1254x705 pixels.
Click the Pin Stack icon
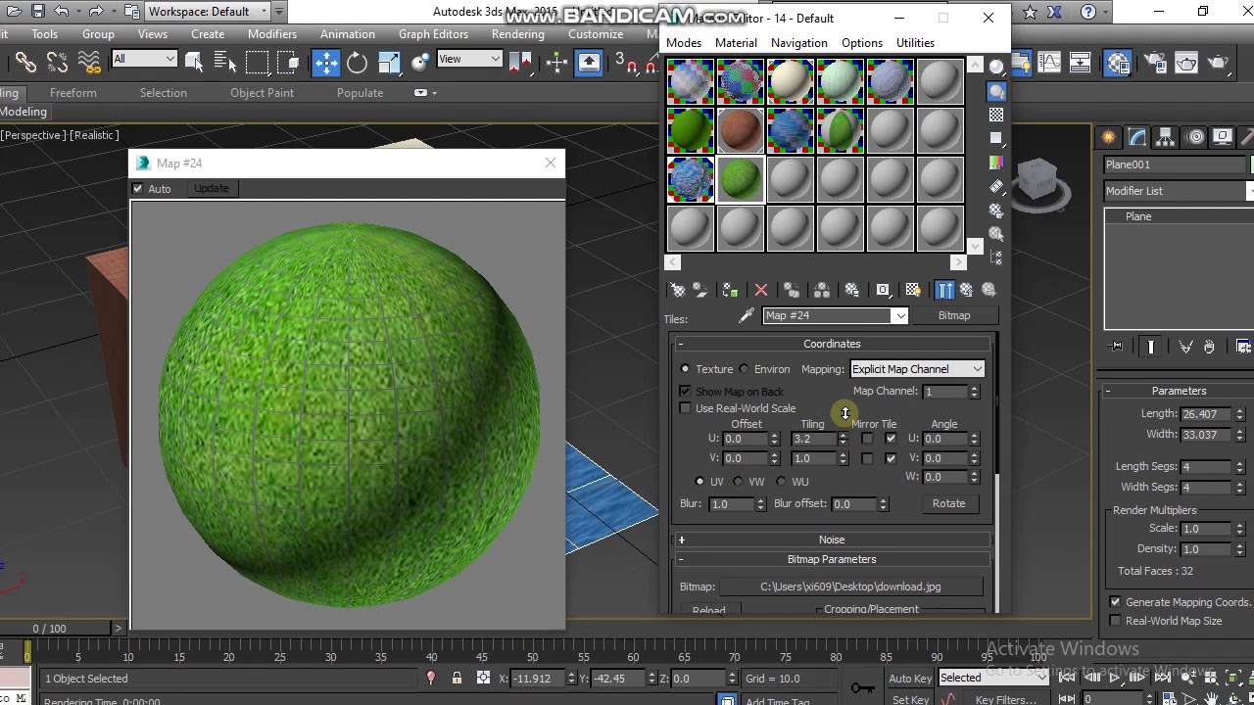point(1116,347)
